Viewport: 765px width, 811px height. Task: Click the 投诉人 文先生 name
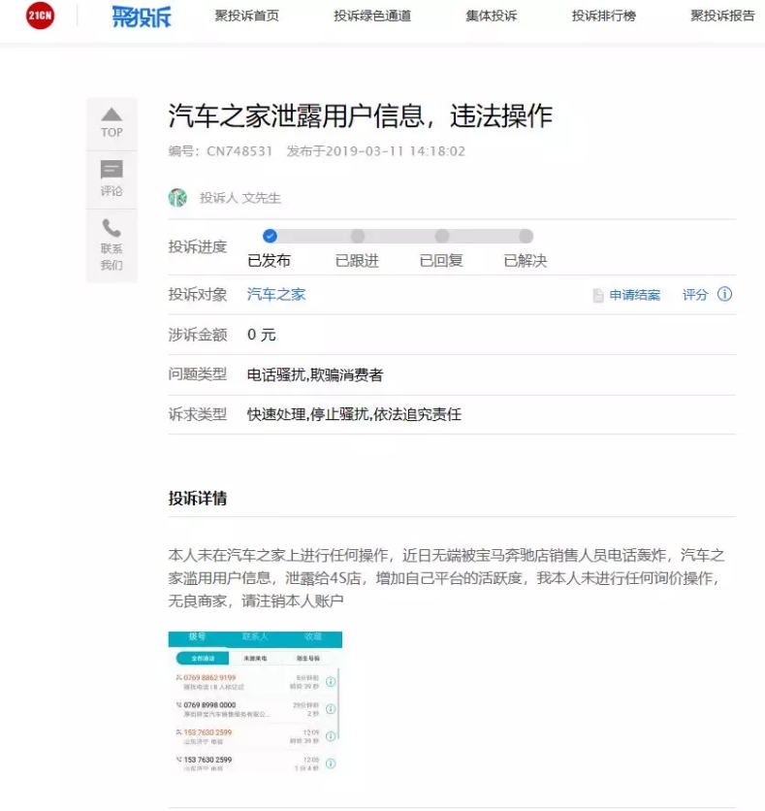click(240, 198)
